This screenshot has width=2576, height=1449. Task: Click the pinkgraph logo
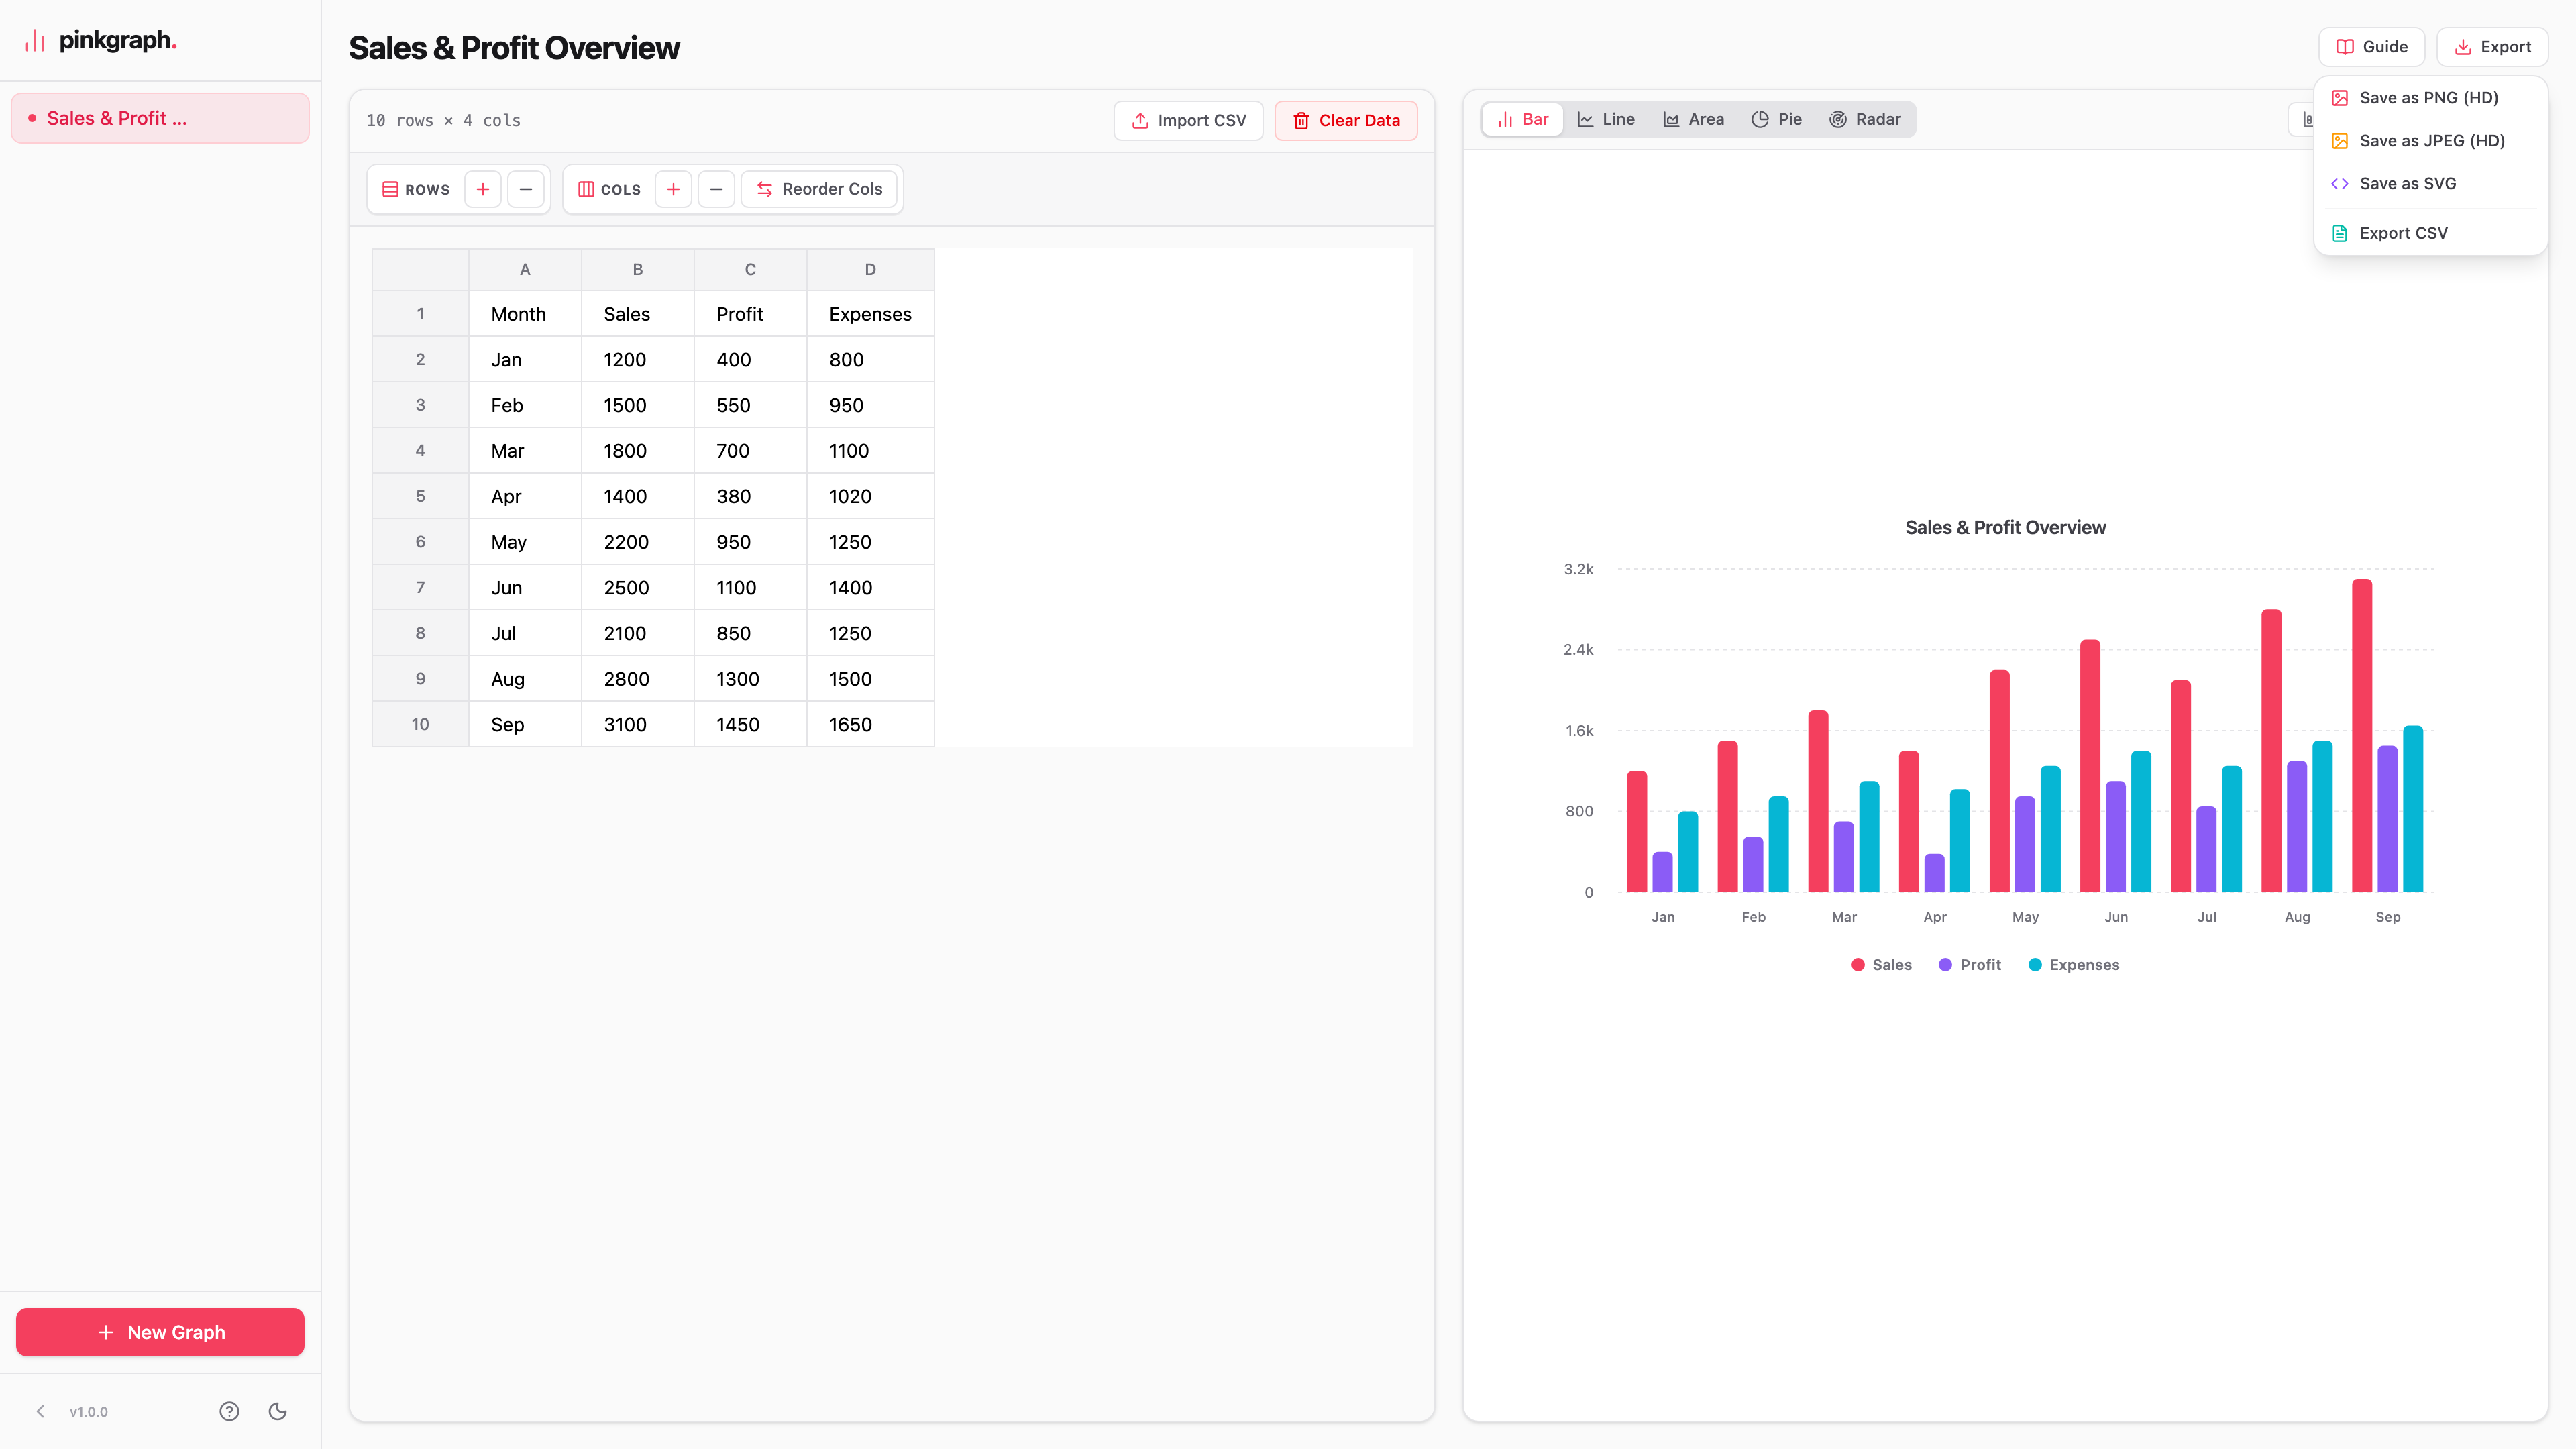coord(100,40)
